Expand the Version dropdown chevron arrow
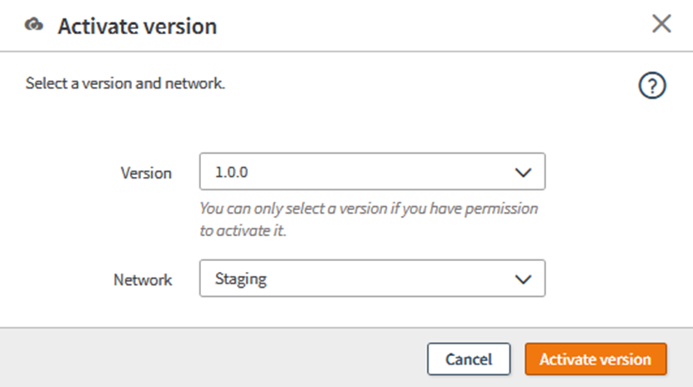The width and height of the screenshot is (693, 387). coord(523,173)
